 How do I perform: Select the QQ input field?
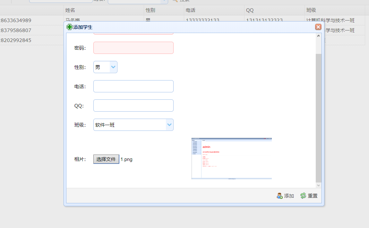tap(133, 106)
